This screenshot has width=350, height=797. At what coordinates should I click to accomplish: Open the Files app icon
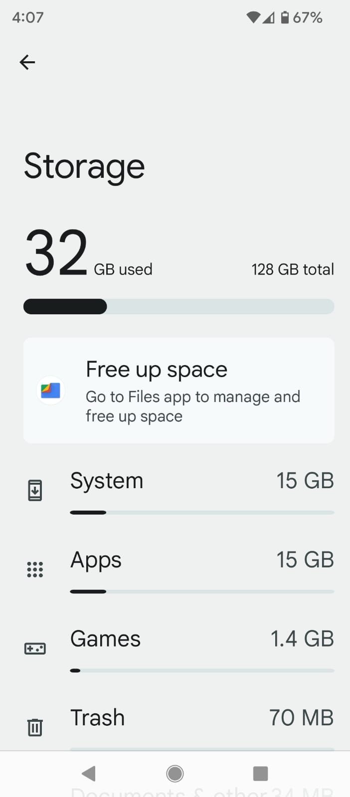(50, 391)
